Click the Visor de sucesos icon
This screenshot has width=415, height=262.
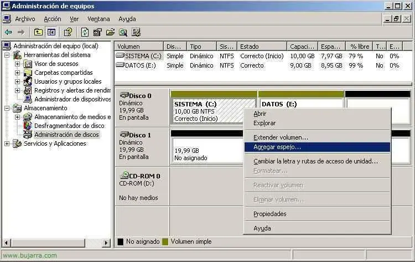tap(28, 64)
